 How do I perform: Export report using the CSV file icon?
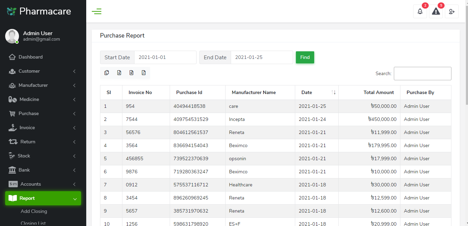[x=131, y=73]
